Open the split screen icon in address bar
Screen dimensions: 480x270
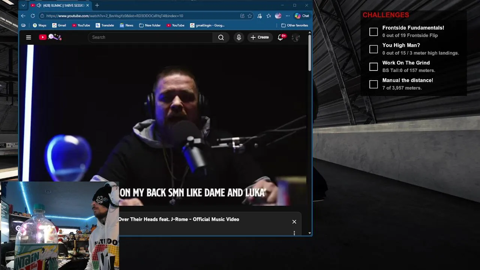click(242, 16)
